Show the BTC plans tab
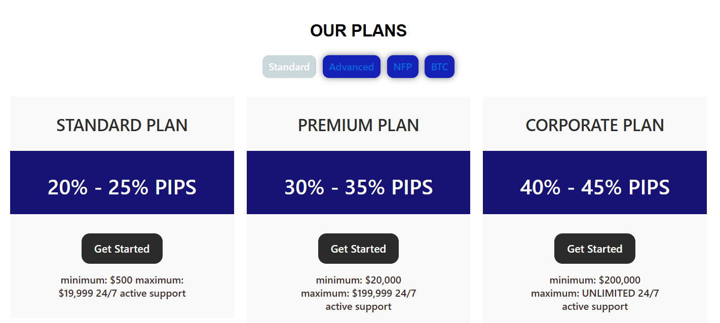This screenshot has height=323, width=720. coord(439,67)
